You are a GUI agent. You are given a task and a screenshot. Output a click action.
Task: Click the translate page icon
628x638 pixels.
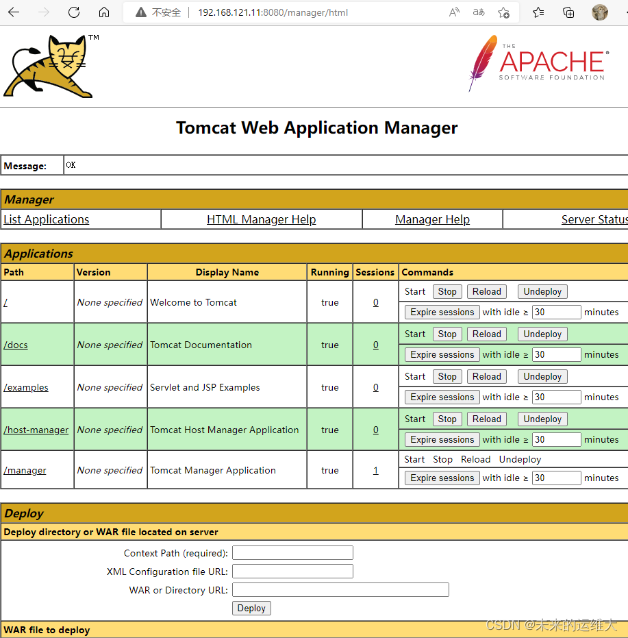pyautogui.click(x=479, y=12)
